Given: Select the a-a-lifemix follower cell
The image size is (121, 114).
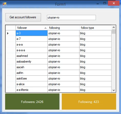Looking at the screenshot, I should 32,90.
